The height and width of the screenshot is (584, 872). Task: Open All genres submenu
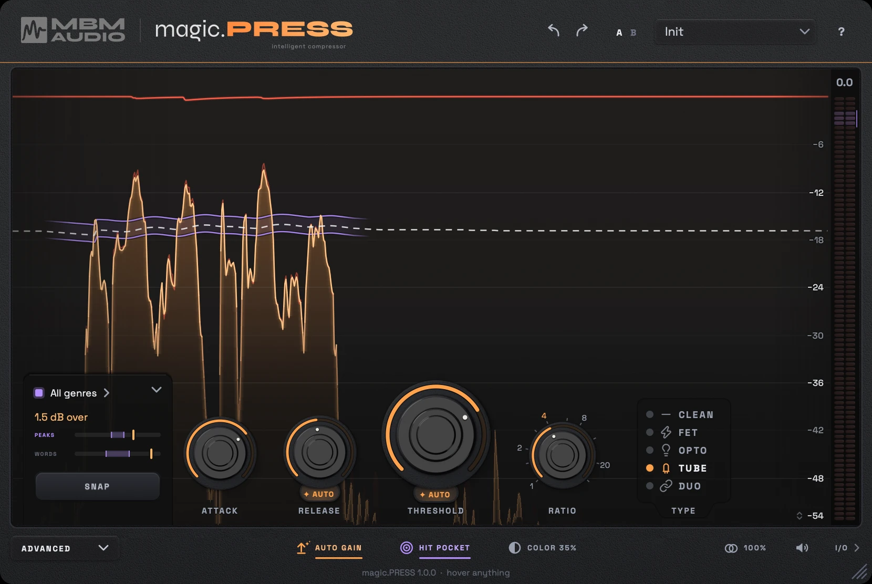point(79,393)
